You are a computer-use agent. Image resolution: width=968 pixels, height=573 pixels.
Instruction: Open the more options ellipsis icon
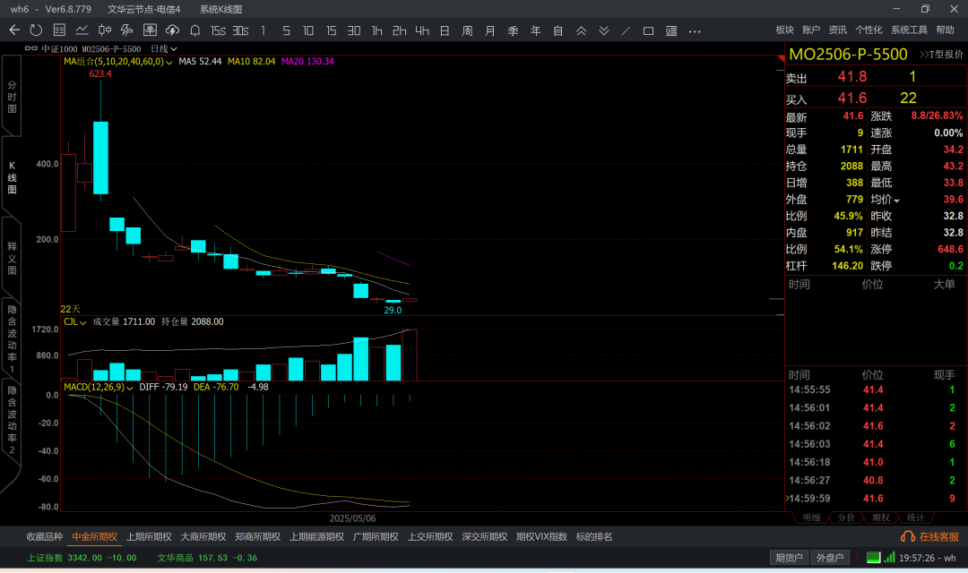click(695, 30)
